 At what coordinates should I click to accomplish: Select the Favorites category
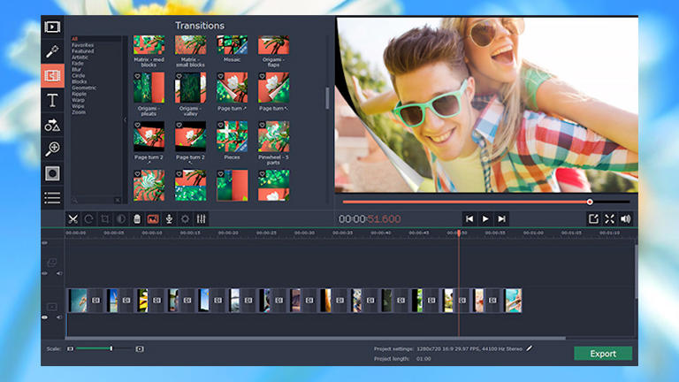tap(83, 45)
